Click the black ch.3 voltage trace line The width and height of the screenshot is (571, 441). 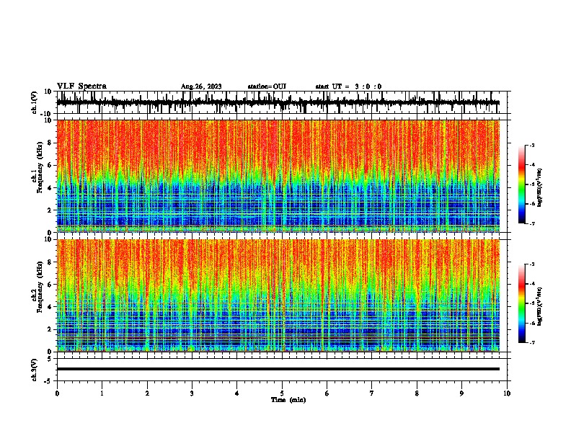coord(278,369)
